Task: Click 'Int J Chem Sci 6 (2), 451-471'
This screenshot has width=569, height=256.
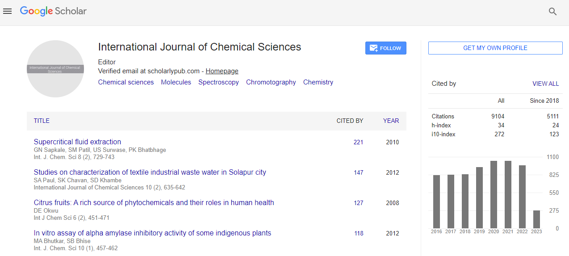Action: point(71,218)
